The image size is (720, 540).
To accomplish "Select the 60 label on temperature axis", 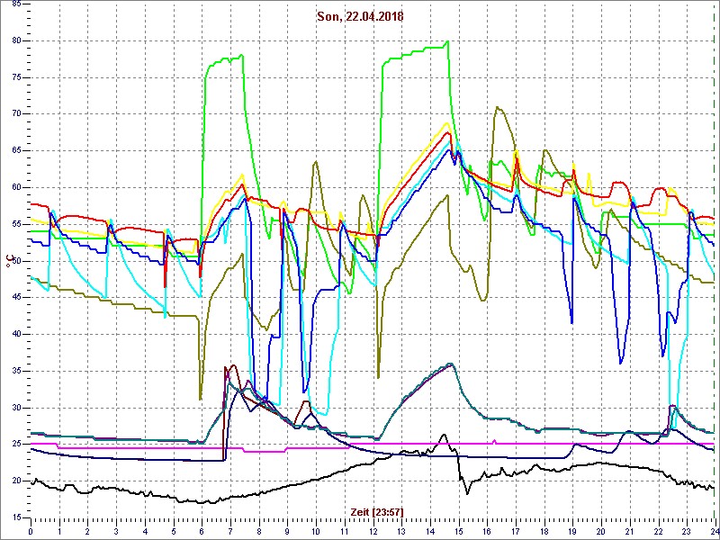I will click(15, 187).
